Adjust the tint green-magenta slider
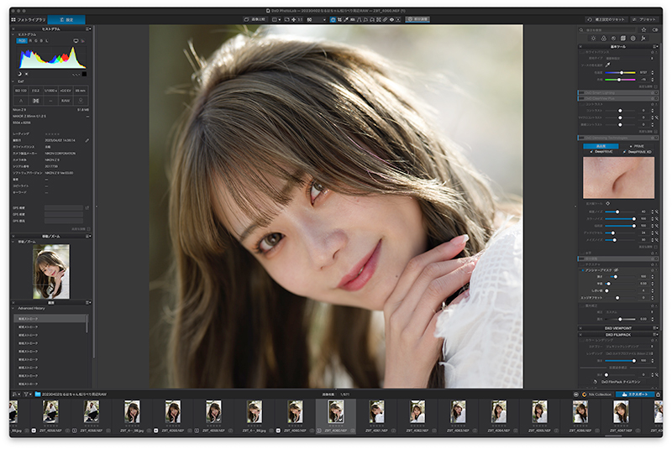Screen dimensions: 672x449 click(x=620, y=79)
